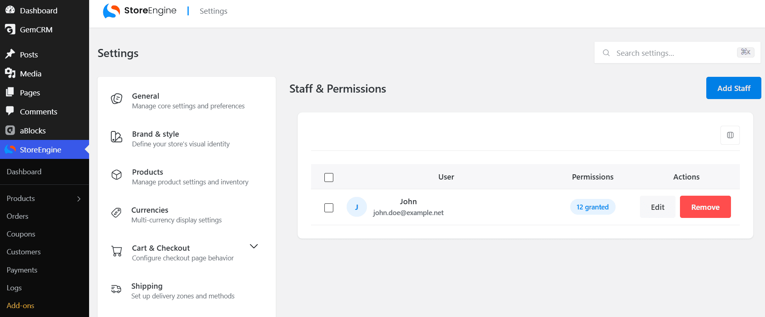Click the WordPress Dashboard palette icon
The height and width of the screenshot is (317, 765).
[10, 10]
